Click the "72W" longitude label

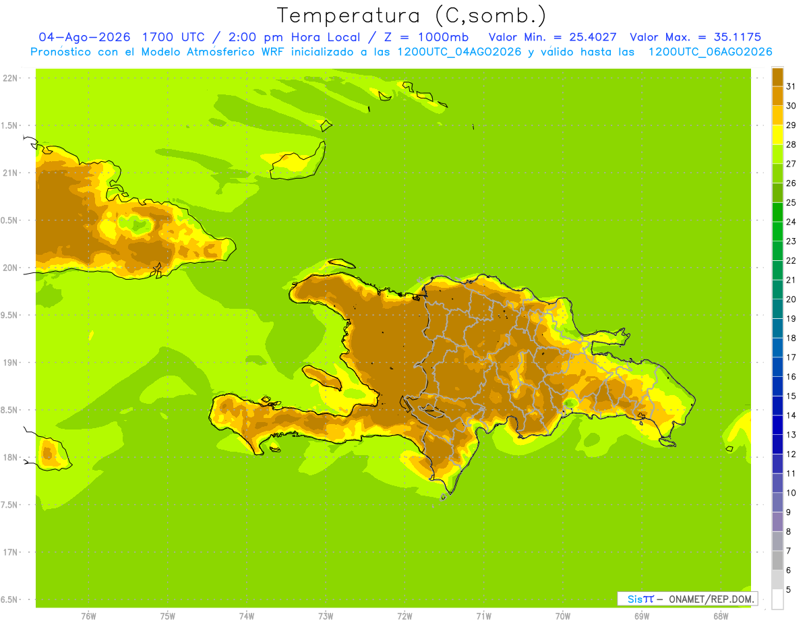[x=404, y=616]
